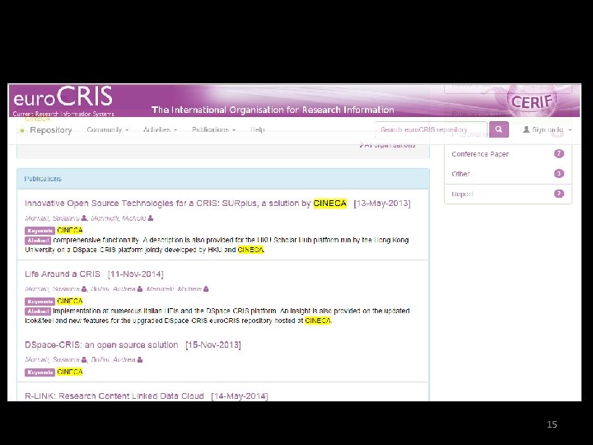Click highlighted CINECA keyword in SURplus entry
The image size is (593, 445).
click(x=69, y=231)
